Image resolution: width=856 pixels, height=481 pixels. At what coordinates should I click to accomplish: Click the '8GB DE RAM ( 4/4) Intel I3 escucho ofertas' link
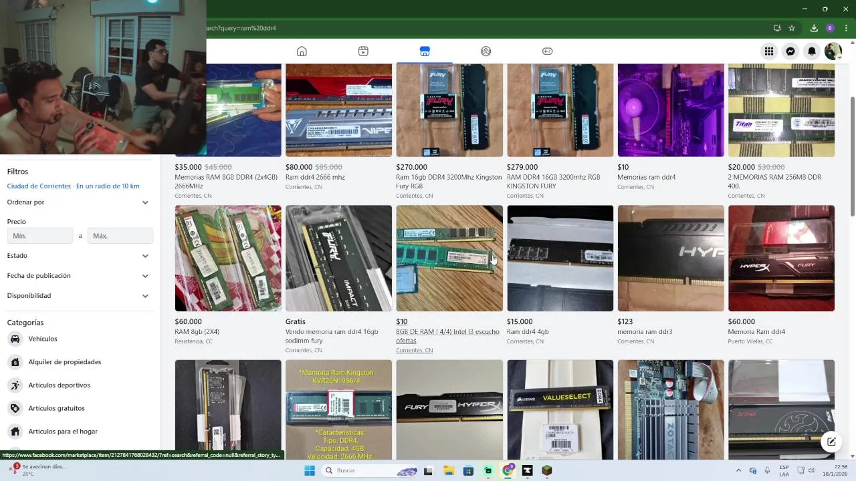pyautogui.click(x=447, y=336)
